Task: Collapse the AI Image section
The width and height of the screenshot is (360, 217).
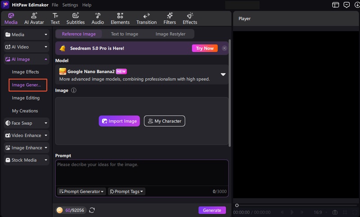Action: (x=27, y=59)
